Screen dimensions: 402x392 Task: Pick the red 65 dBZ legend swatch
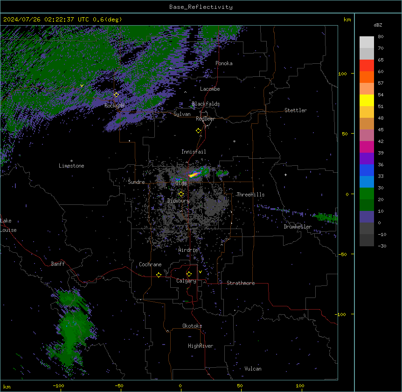point(367,65)
